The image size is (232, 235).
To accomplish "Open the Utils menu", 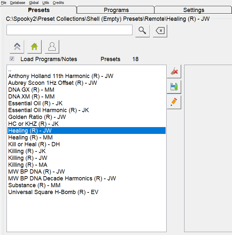I will (46, 3).
